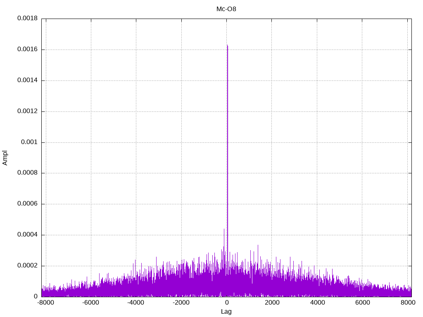Click x-axis tick label -4000

click(x=135, y=303)
